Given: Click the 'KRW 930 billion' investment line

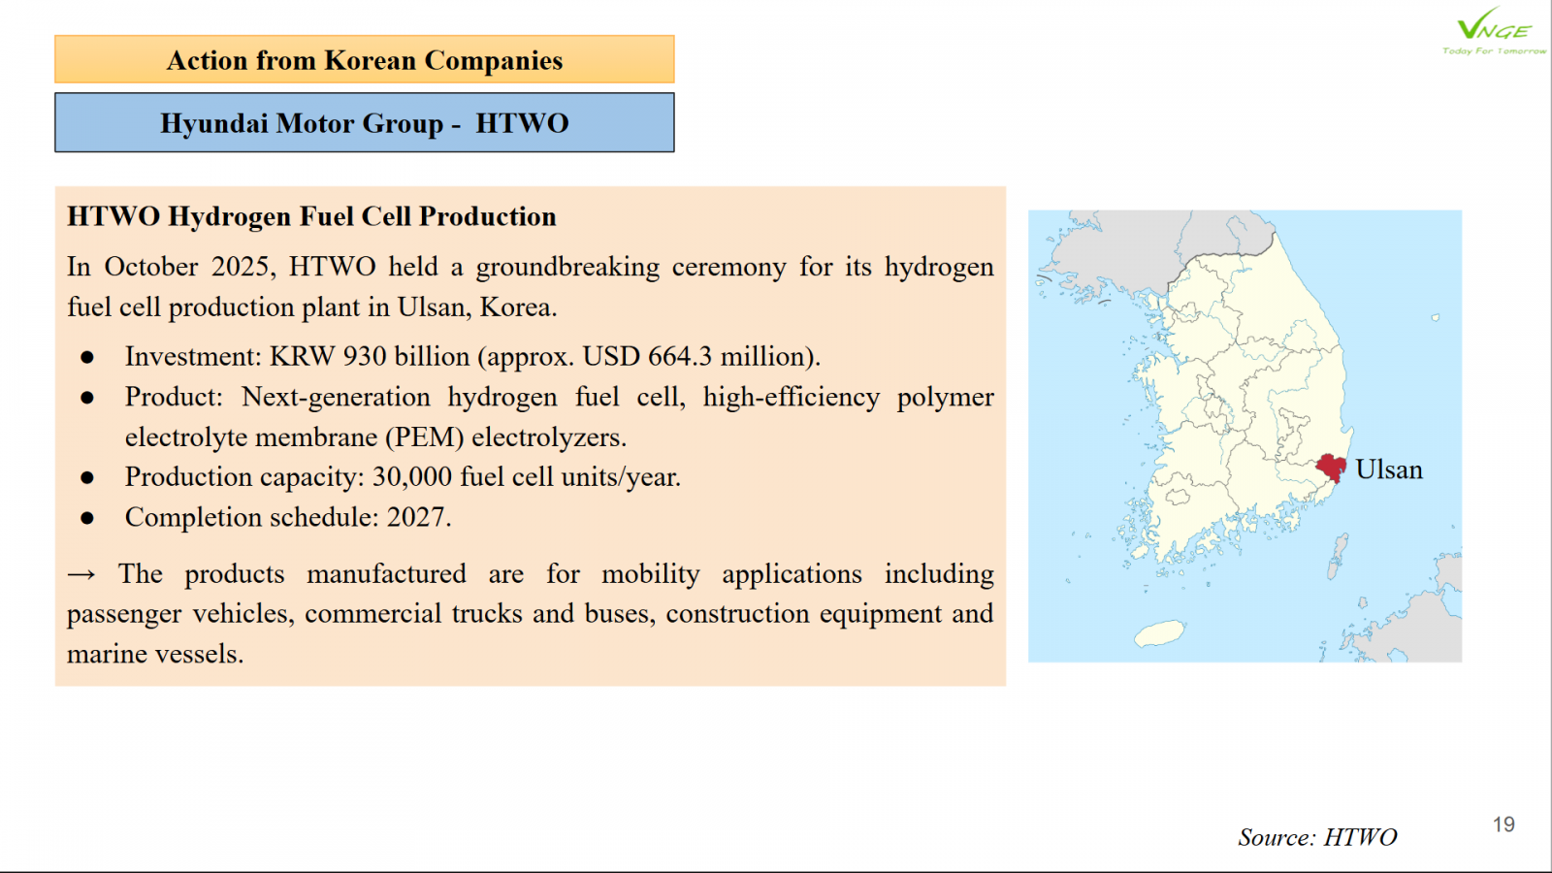Looking at the screenshot, I should tap(472, 357).
